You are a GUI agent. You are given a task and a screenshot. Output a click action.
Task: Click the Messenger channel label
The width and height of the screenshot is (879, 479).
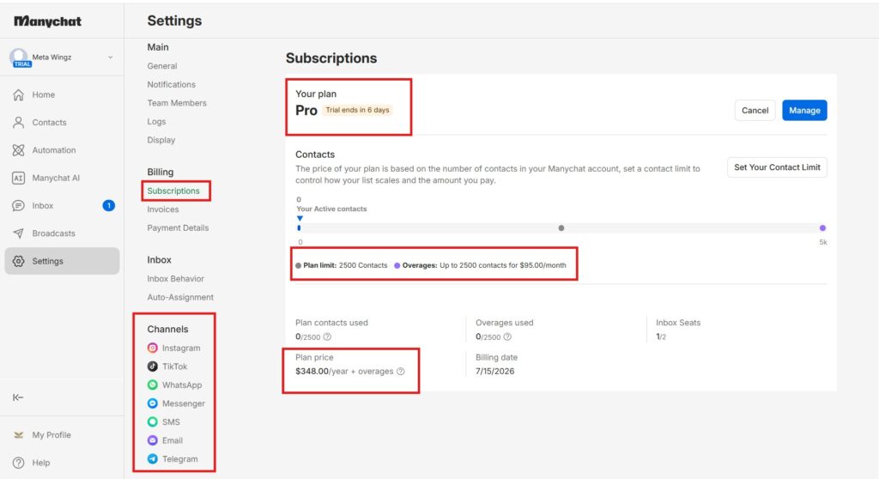point(184,403)
